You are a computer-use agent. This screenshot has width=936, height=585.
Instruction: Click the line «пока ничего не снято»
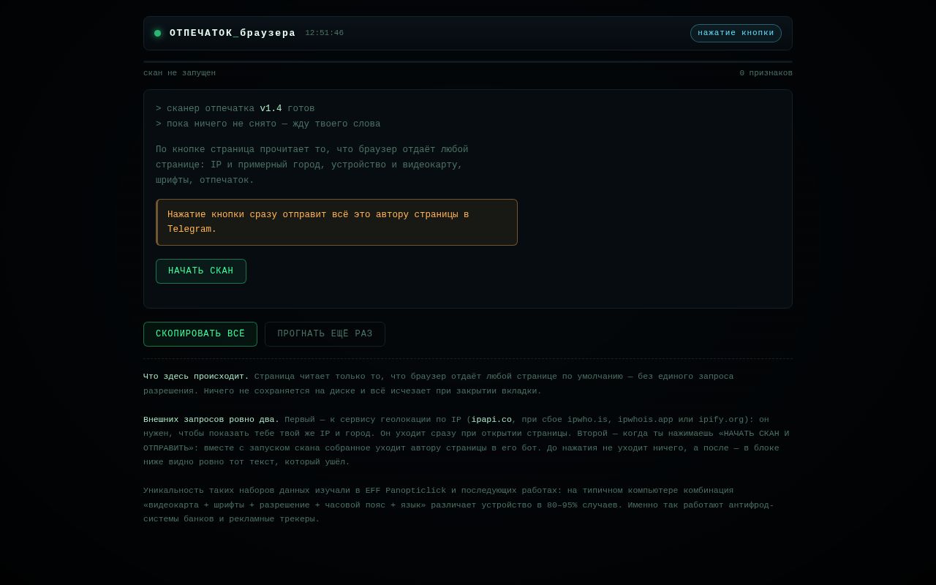pos(268,124)
